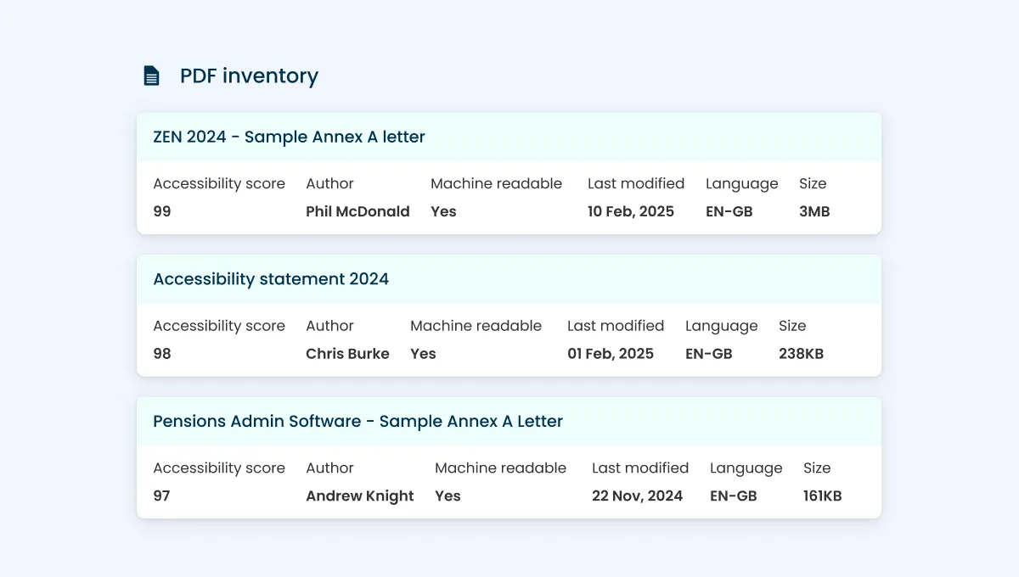The width and height of the screenshot is (1019, 577).
Task: Click the 161KB size value on the bottom card
Action: (822, 496)
